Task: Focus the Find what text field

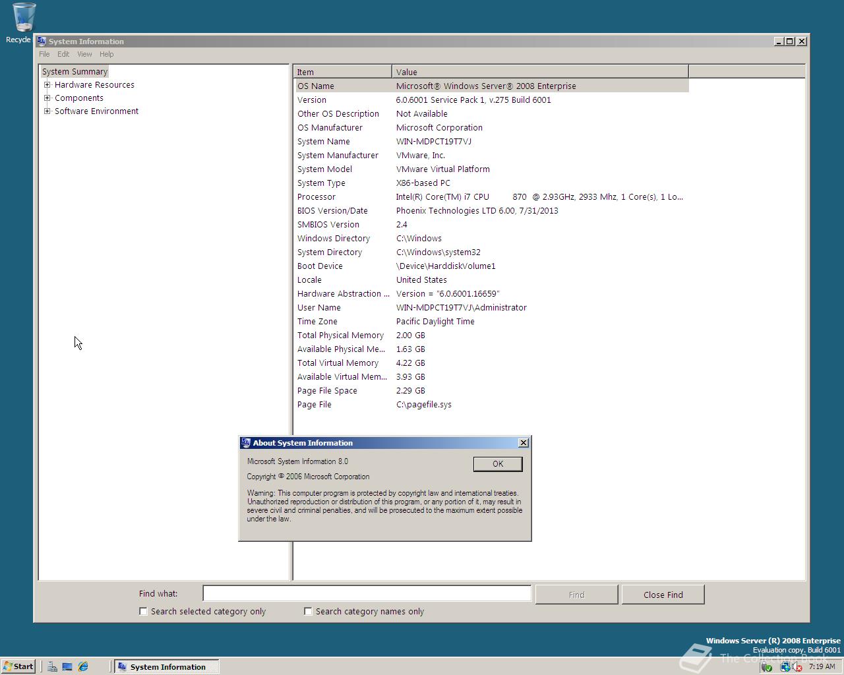Action: point(367,594)
